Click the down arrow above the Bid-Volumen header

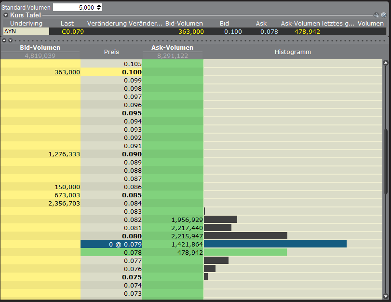point(10,40)
